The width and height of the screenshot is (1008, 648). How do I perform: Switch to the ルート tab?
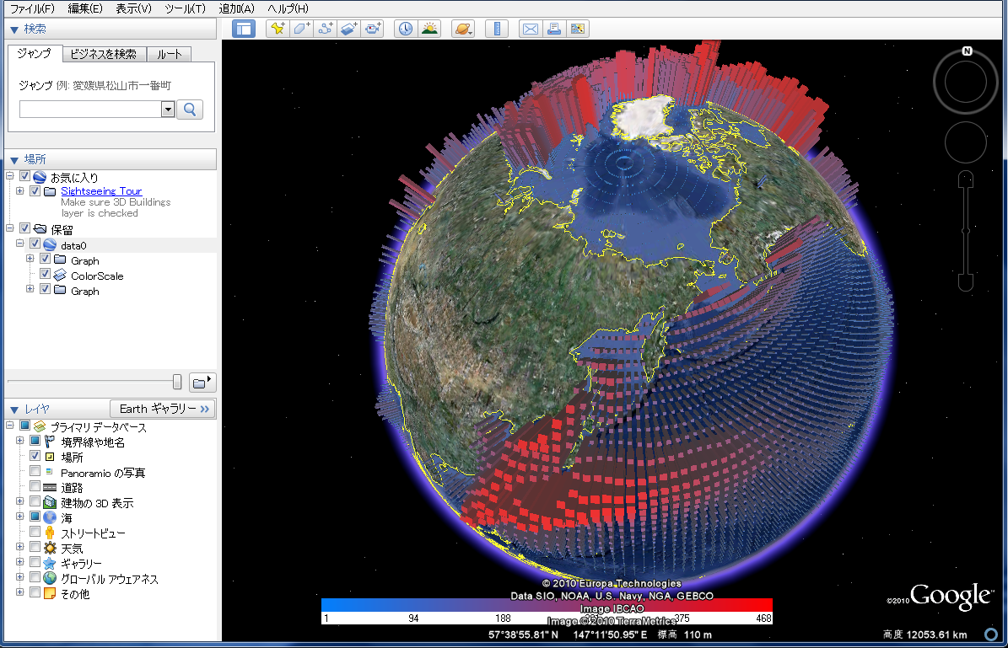[x=169, y=54]
